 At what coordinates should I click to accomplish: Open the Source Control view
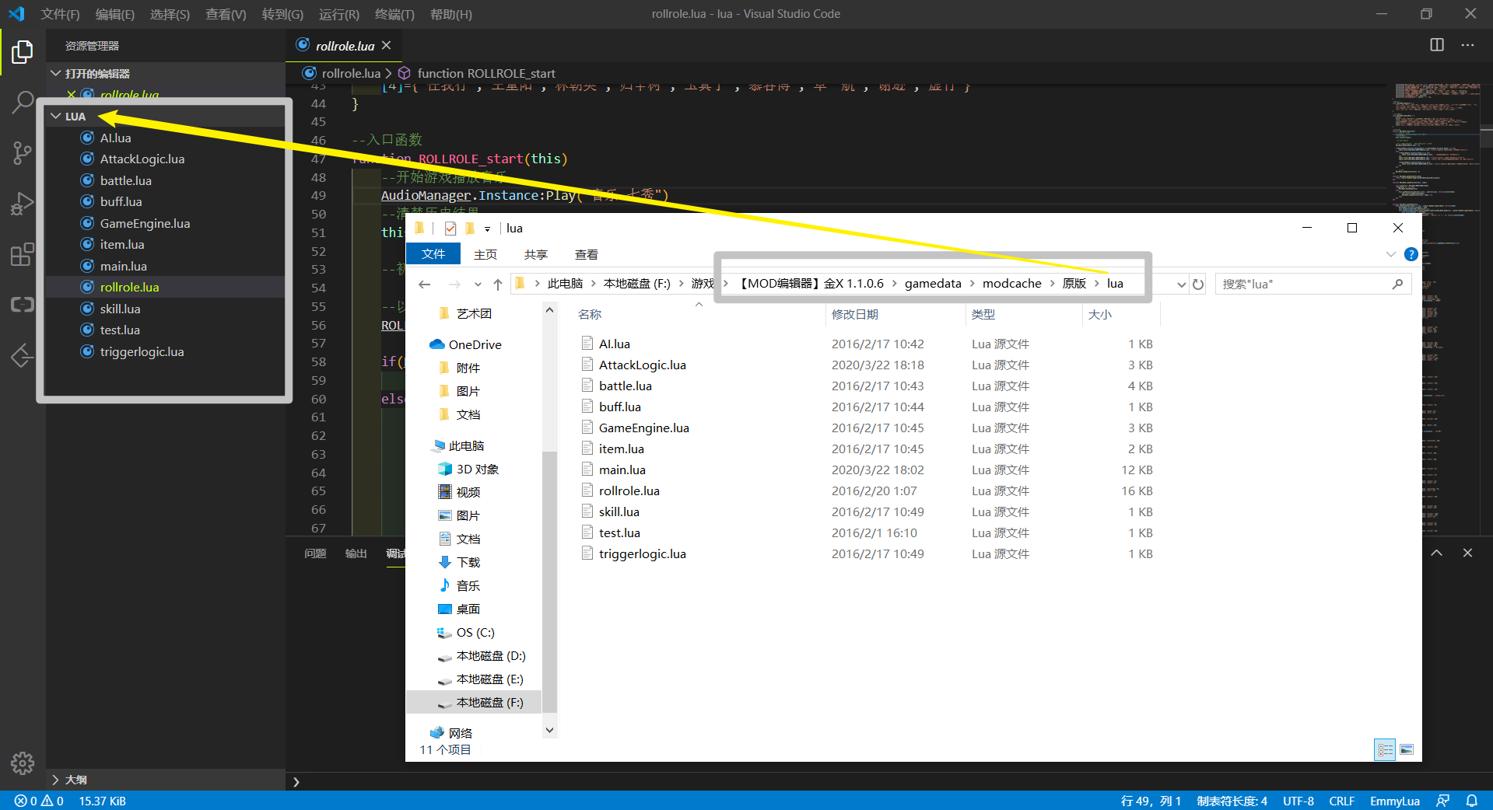[22, 152]
